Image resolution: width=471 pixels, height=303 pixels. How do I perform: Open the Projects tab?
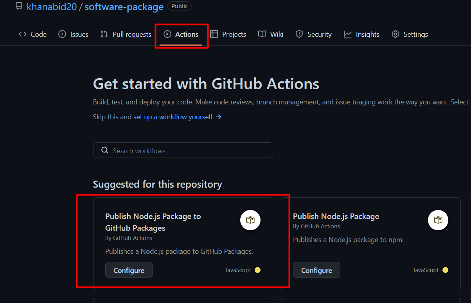click(x=228, y=34)
